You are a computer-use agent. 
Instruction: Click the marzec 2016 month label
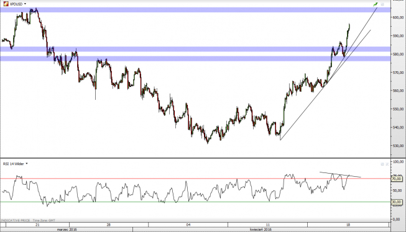(67, 230)
